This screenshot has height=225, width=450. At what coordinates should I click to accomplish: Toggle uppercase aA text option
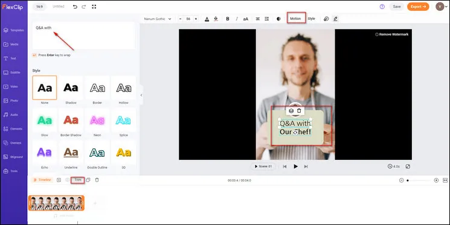click(246, 19)
